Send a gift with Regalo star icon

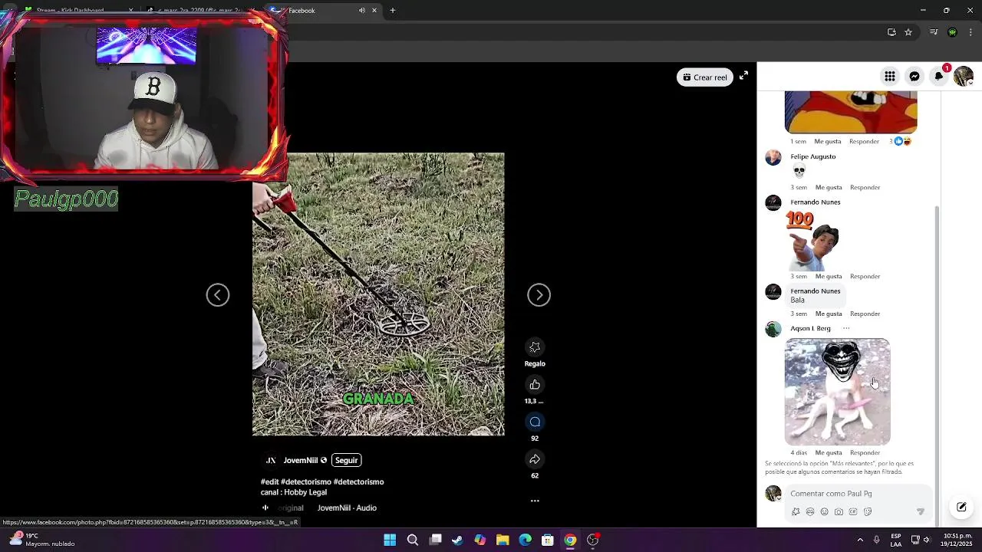(x=535, y=347)
